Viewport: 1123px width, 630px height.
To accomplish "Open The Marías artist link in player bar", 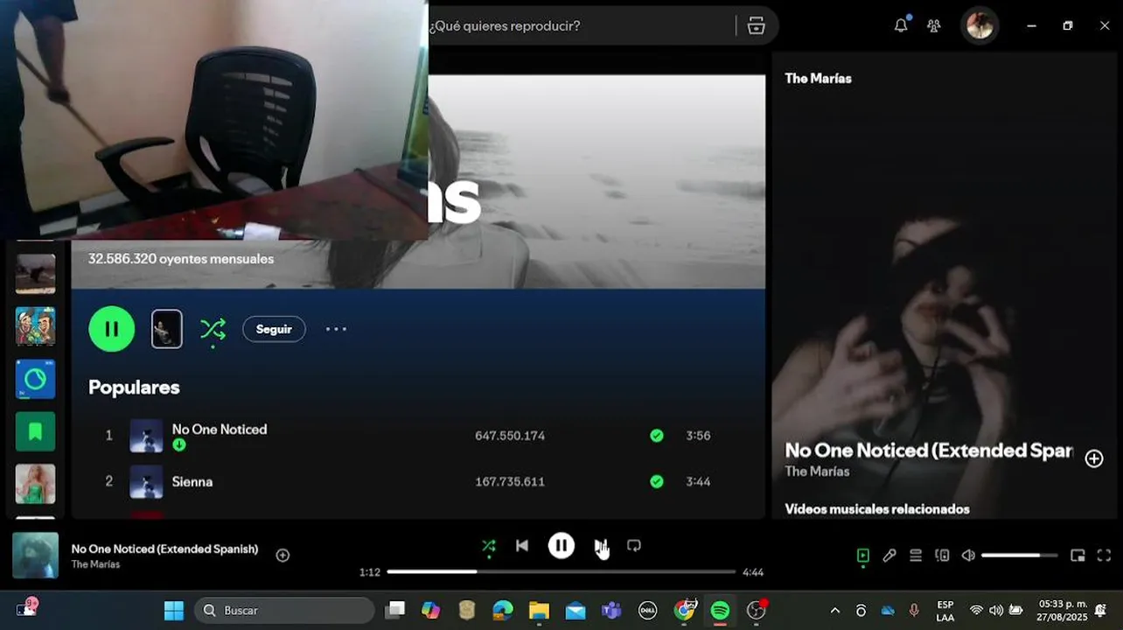I will point(96,564).
